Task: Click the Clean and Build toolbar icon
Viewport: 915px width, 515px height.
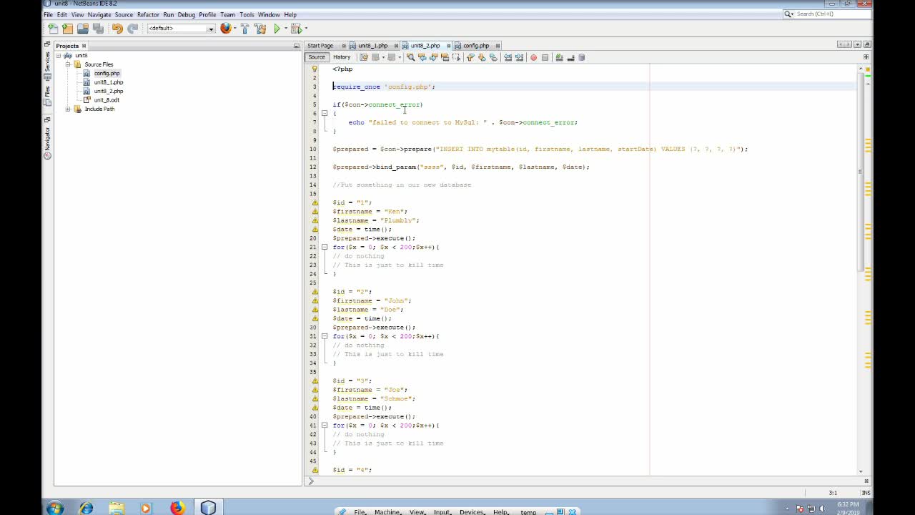Action: [259, 29]
